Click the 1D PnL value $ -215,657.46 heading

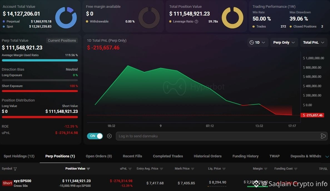(103, 48)
